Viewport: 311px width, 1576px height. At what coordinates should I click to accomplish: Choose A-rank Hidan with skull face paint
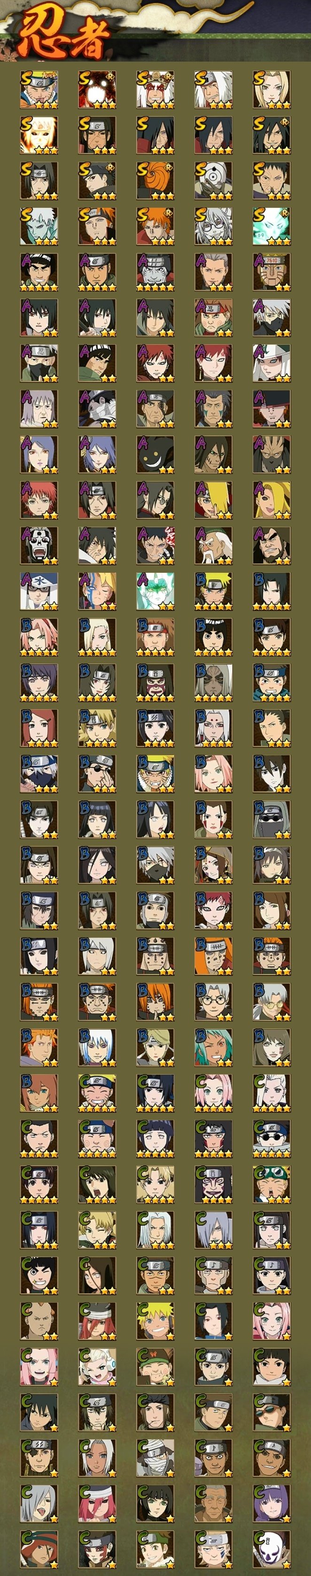click(x=39, y=546)
